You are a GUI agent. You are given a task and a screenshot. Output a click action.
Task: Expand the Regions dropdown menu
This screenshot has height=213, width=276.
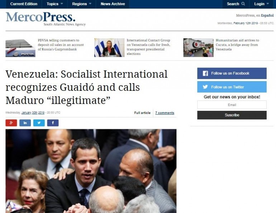82,4
